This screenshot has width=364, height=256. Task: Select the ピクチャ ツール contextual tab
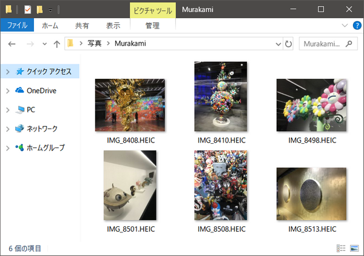click(x=153, y=10)
